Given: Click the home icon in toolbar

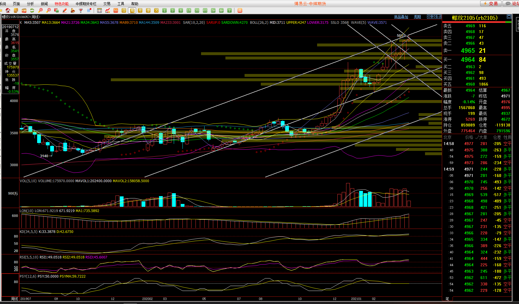Looking at the screenshot, I should [x=8, y=10].
